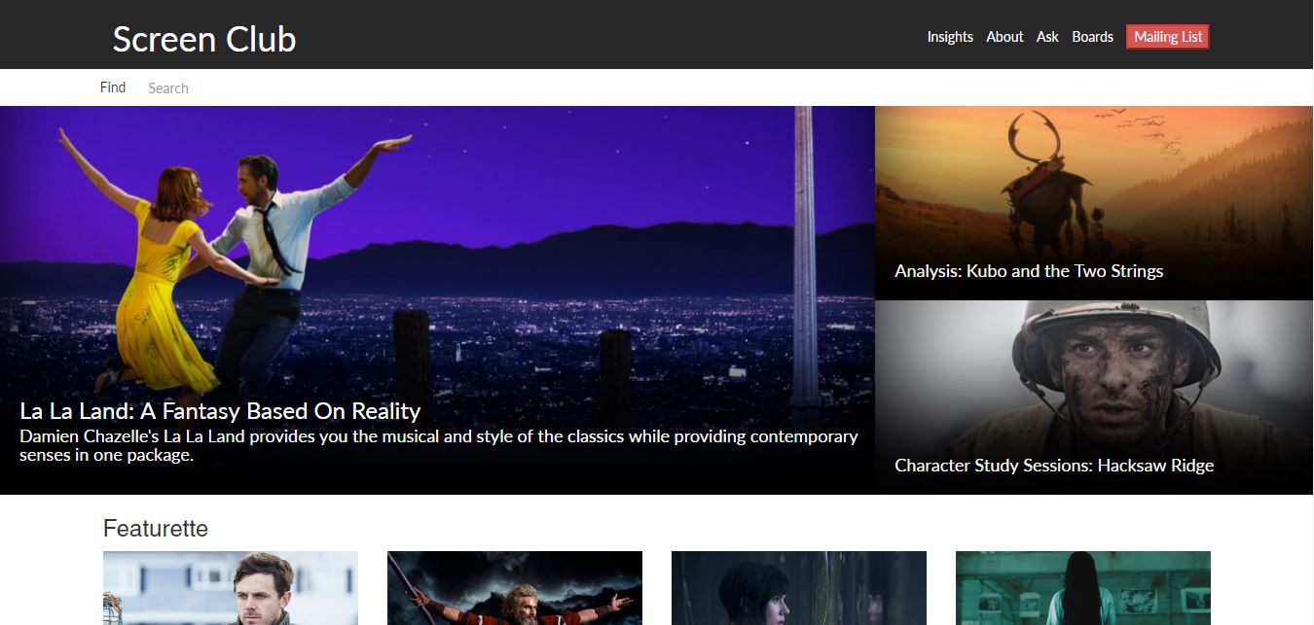Open the Insights menu item

[949, 37]
